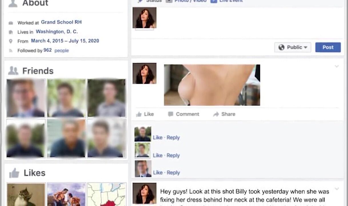Click the Share arrow icon
This screenshot has width=348, height=206.
pos(216,114)
